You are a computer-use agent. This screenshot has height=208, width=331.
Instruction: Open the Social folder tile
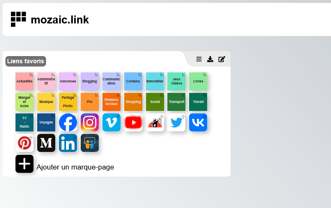(x=155, y=102)
